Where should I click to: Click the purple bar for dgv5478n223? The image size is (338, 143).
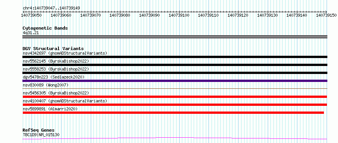(x=175, y=81)
